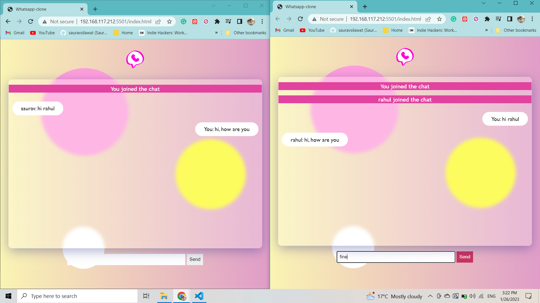Open the reading list sidebar icon

(x=239, y=21)
